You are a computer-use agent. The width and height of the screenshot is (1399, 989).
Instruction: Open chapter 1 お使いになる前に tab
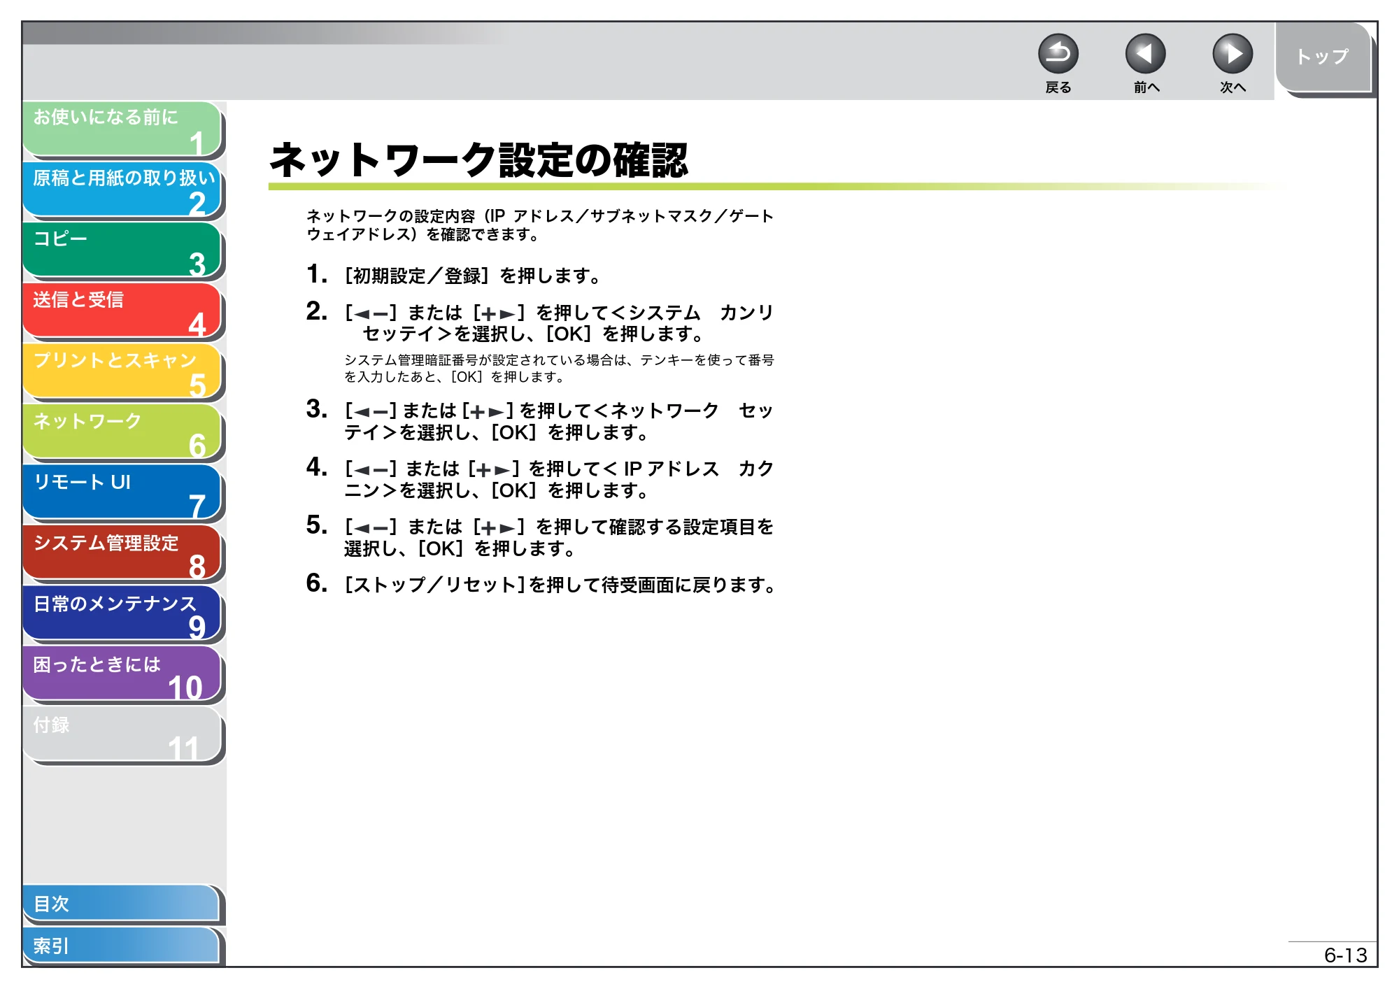pyautogui.click(x=122, y=129)
